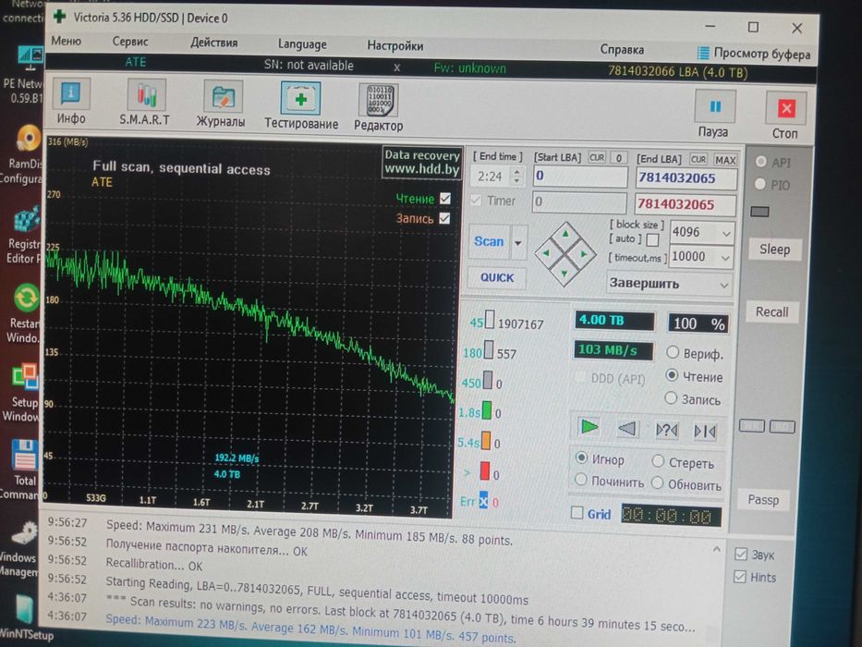Open Registry Editor desktop icon
This screenshot has height=647, width=862.
click(25, 236)
